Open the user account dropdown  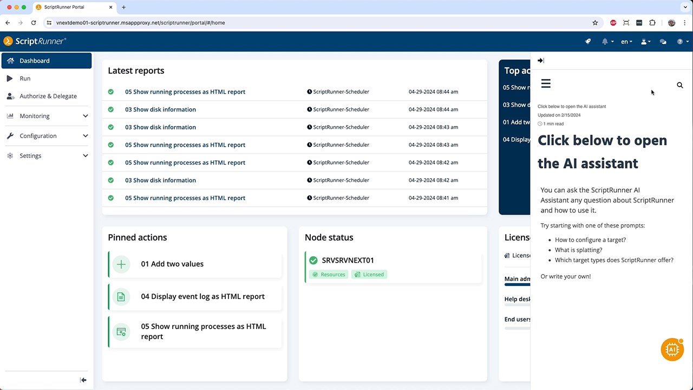tap(645, 41)
